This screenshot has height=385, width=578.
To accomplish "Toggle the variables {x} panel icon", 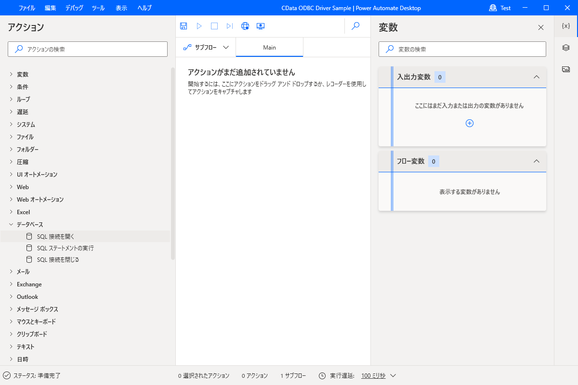I will [566, 26].
